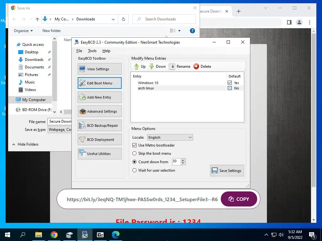Expand the address path dropdown in Save As
322x241 pixels.
coord(113,19)
